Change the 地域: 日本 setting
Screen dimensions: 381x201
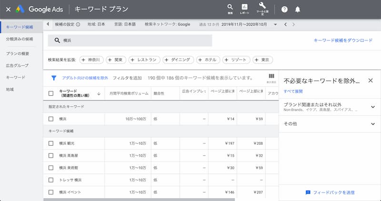97,24
